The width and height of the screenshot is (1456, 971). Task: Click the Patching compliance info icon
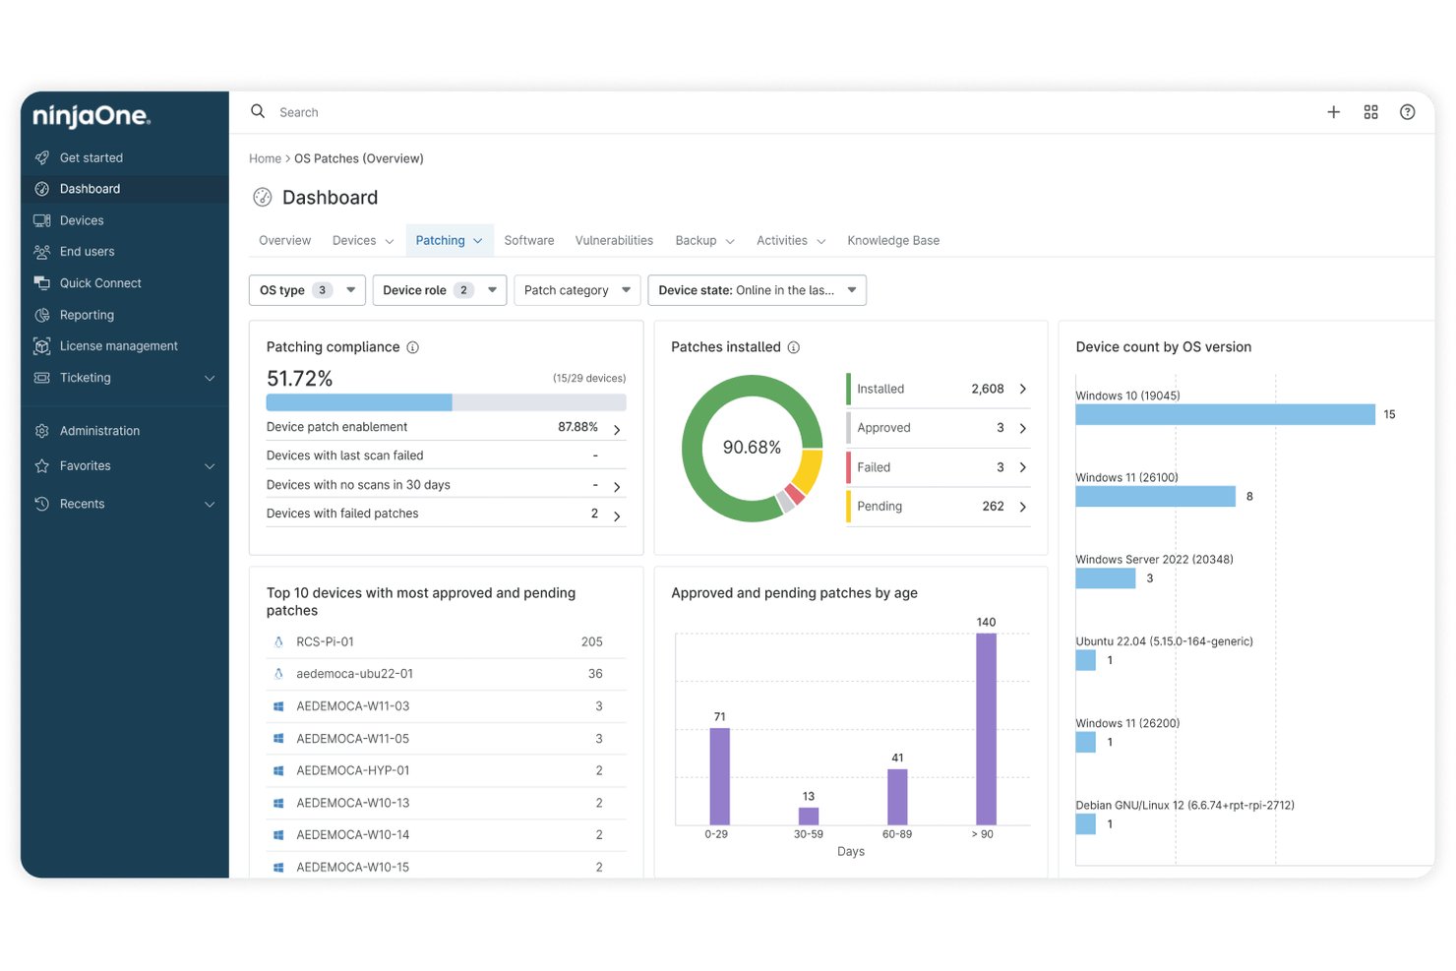point(413,347)
